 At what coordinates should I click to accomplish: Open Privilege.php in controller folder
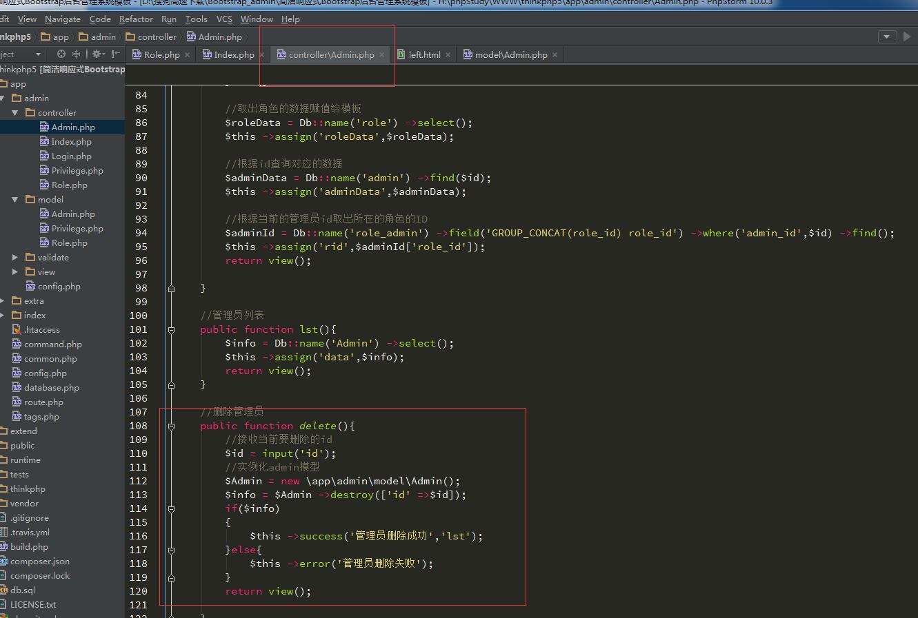[77, 170]
